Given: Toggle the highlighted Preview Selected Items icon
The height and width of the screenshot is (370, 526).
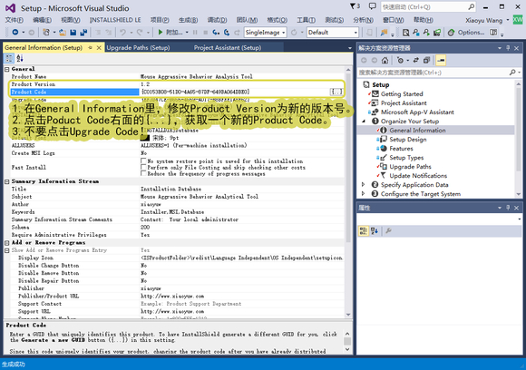Looking at the screenshot, I should [x=441, y=61].
